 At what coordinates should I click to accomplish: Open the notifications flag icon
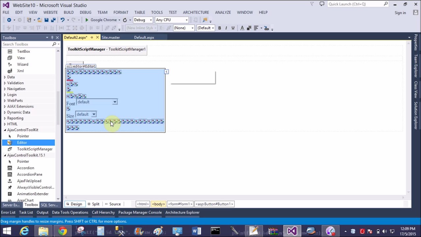point(312,4)
